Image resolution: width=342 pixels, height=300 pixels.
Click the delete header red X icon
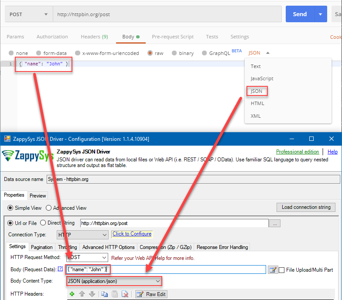pyautogui.click(x=125, y=294)
